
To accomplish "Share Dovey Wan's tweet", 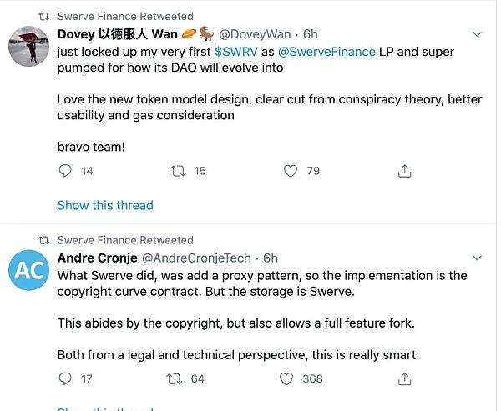I will 405,171.
